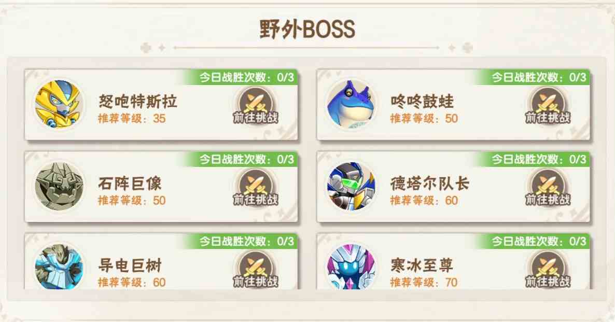Challenge 怒咆特斯拉 via crossed swords icon
Viewport: 615px width, 322px height.
(x=255, y=105)
